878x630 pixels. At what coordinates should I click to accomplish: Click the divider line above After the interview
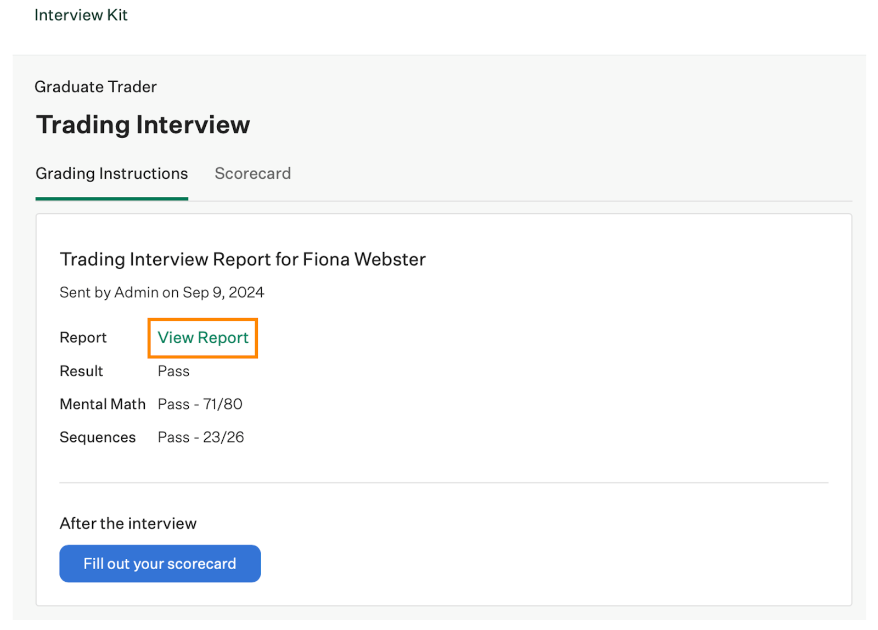coord(443,483)
